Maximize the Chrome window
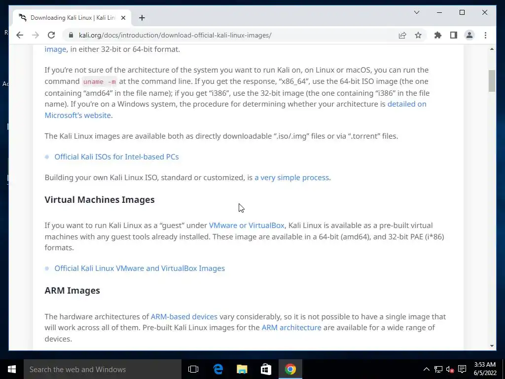The height and width of the screenshot is (379, 505). pos(462,12)
